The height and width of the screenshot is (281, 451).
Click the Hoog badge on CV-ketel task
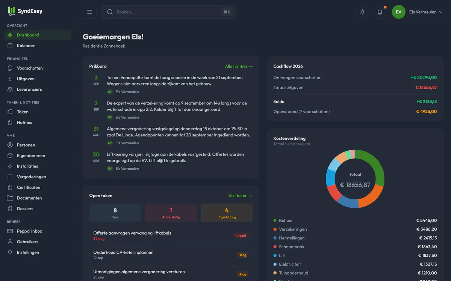(242, 255)
